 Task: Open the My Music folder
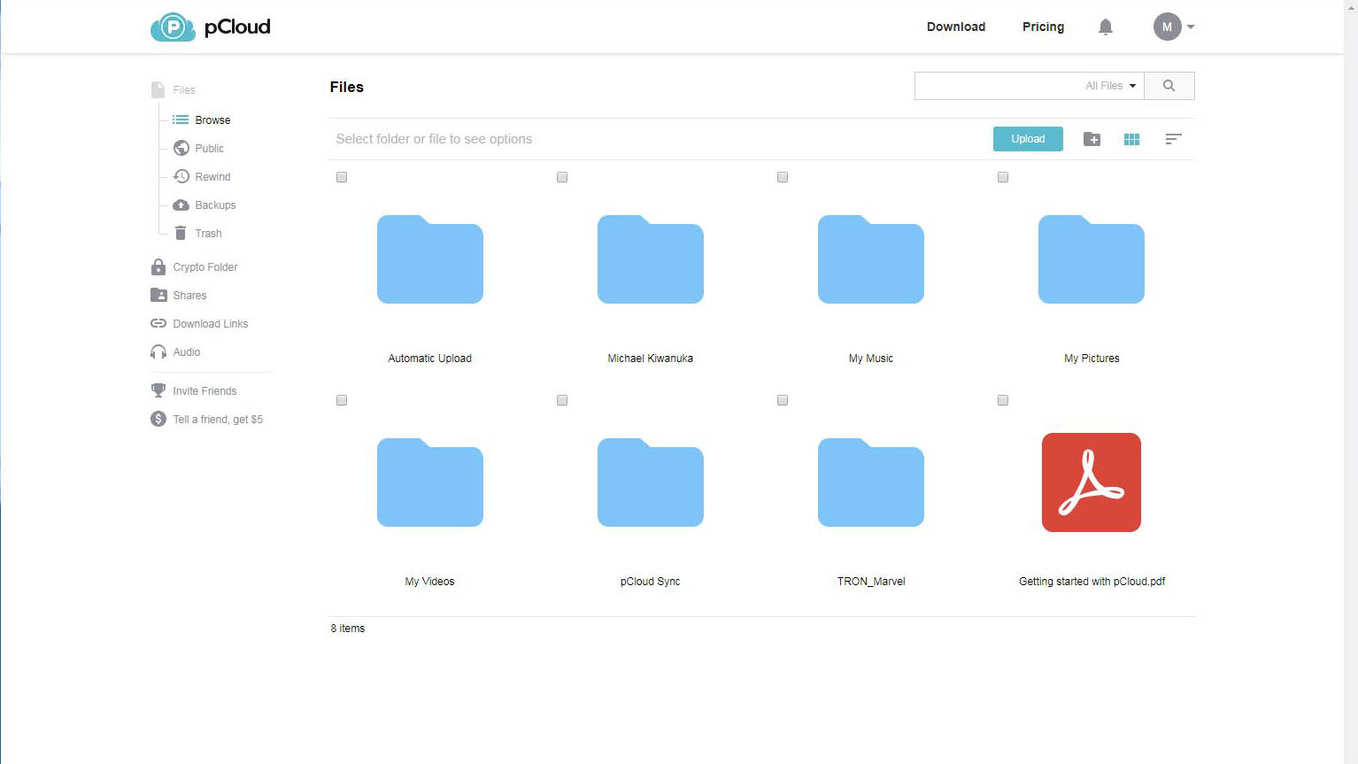pos(870,259)
